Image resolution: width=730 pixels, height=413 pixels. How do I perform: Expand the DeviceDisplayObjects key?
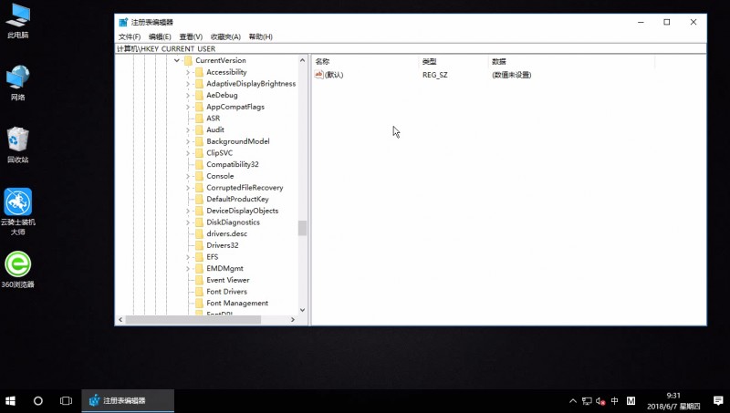tap(188, 211)
